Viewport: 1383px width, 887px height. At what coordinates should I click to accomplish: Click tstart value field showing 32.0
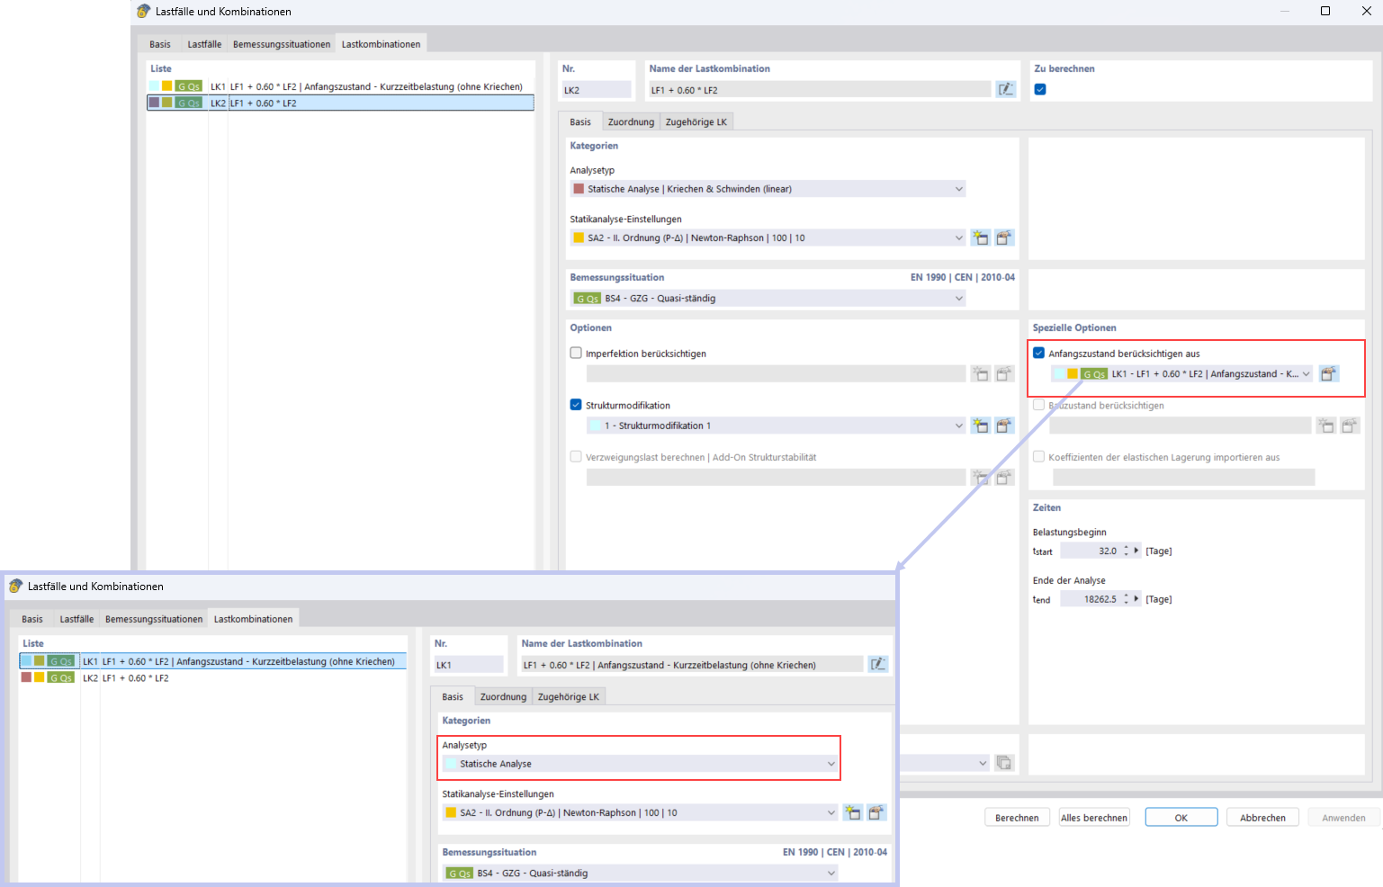click(1090, 551)
